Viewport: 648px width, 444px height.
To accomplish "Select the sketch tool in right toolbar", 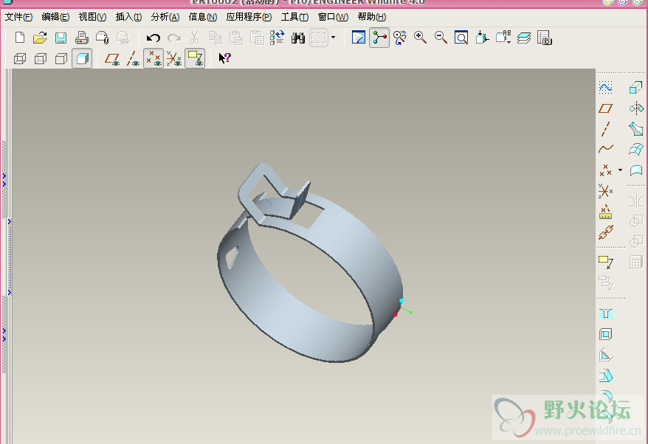I will [x=605, y=87].
